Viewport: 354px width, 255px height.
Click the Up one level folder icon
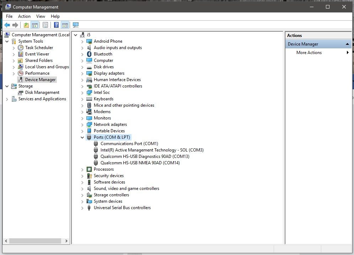point(26,25)
